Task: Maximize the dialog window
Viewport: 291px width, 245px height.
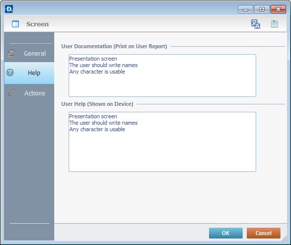Action: 262,9
